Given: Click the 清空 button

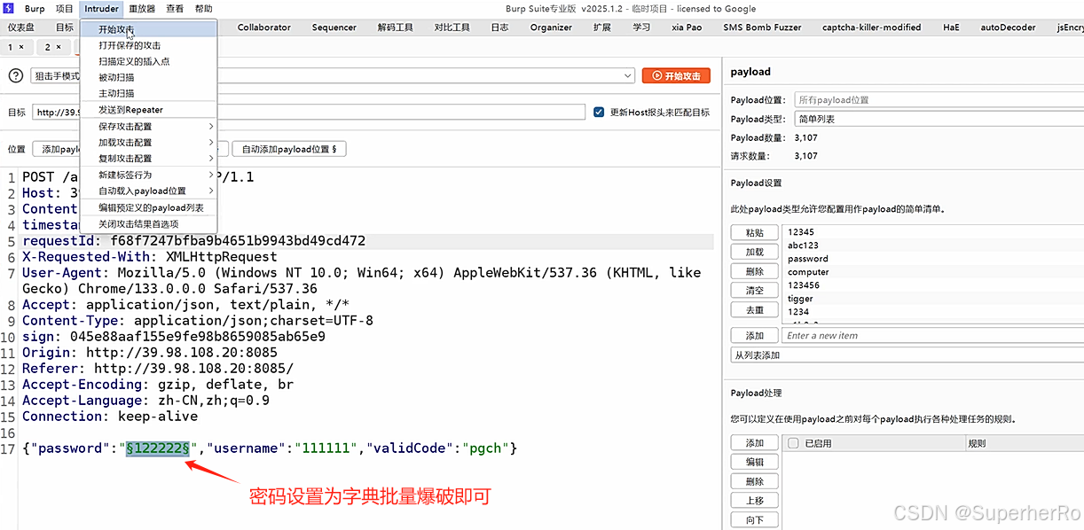Looking at the screenshot, I should [x=755, y=291].
